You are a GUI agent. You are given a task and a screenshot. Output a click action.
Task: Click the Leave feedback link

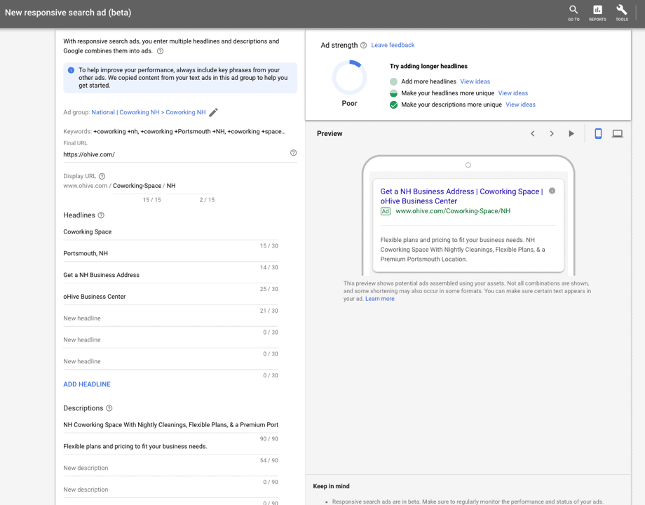tap(393, 46)
